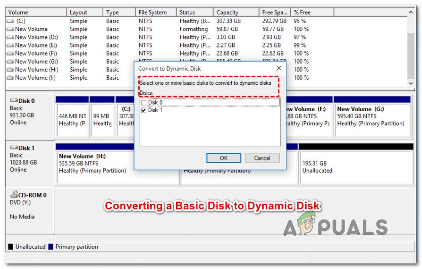Click the drive icon next to (C:) volume
Image resolution: width=422 pixels, height=269 pixels.
[10, 21]
